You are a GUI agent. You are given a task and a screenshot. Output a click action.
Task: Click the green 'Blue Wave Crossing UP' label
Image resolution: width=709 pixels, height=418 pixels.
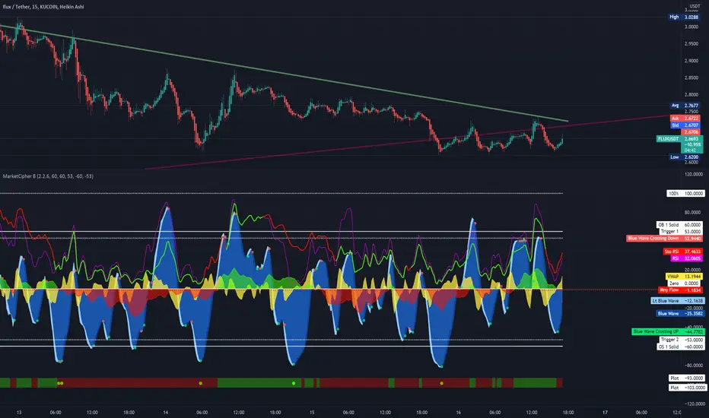click(668, 331)
